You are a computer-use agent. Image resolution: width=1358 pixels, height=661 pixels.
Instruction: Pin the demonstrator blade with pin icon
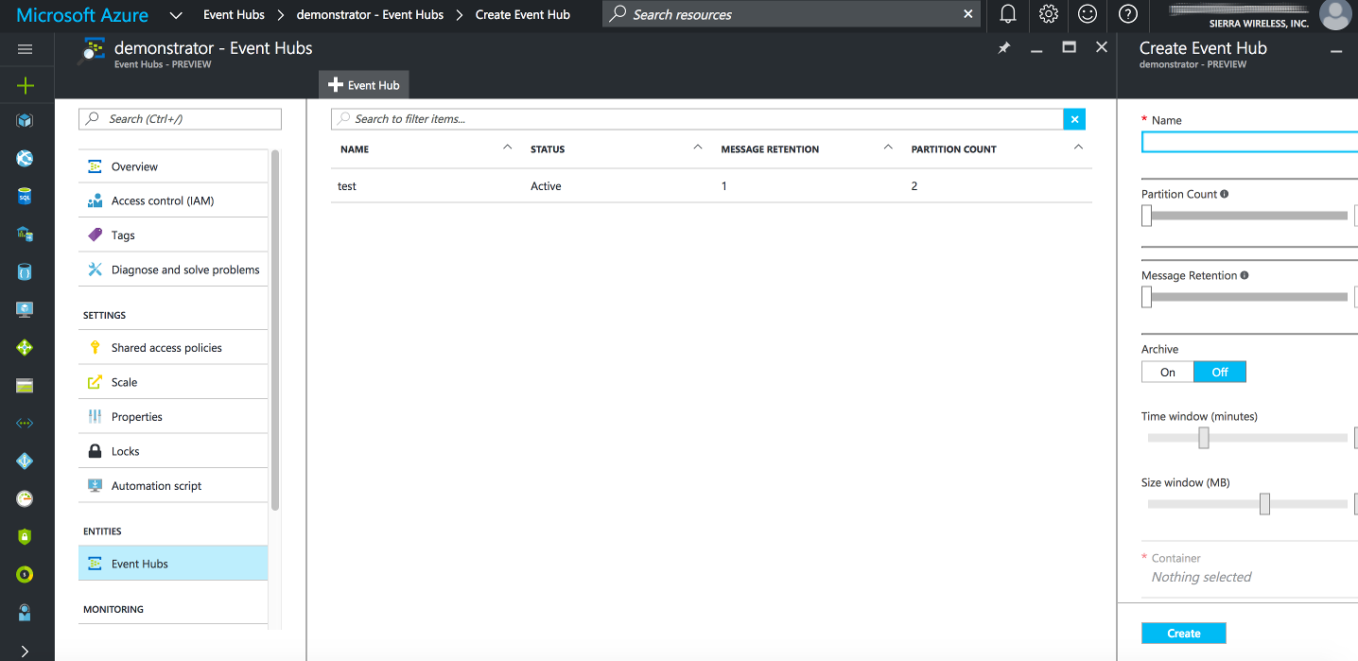coord(1004,48)
